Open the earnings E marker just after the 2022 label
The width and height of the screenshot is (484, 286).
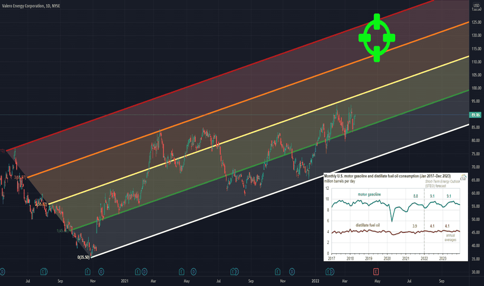[329, 272]
